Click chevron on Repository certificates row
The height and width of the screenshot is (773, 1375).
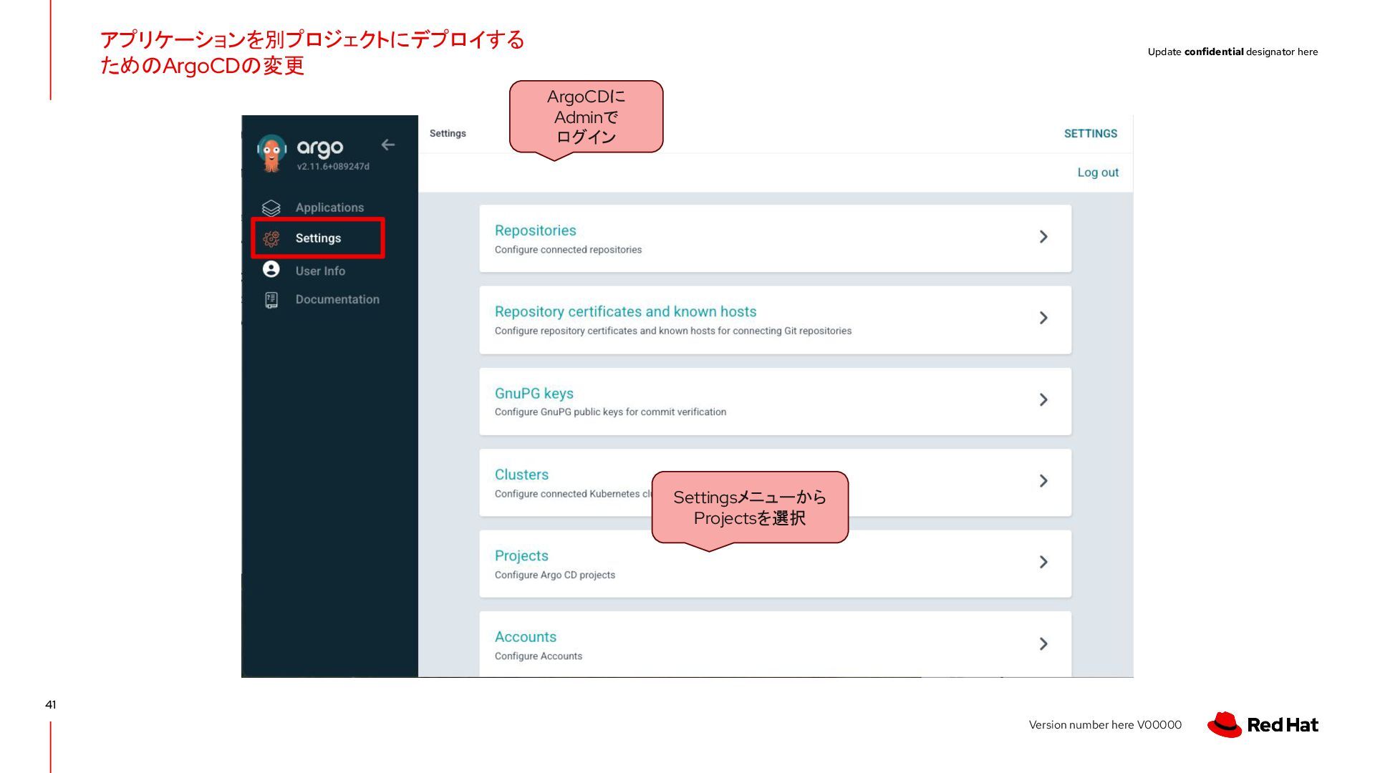(x=1043, y=318)
